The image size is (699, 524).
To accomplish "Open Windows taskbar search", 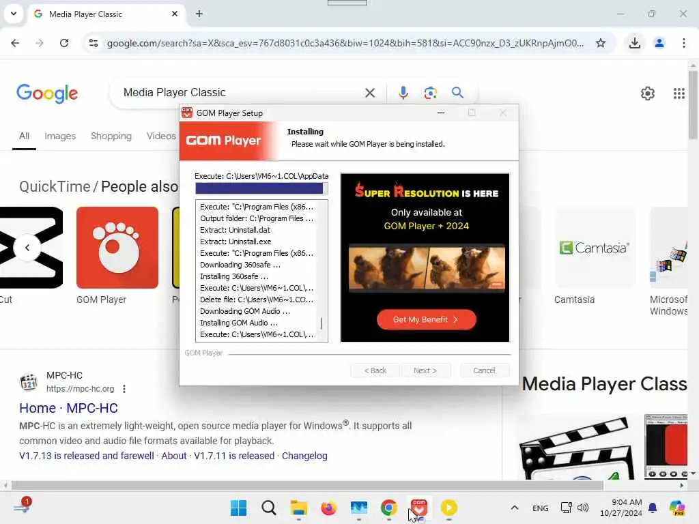I will [269, 508].
